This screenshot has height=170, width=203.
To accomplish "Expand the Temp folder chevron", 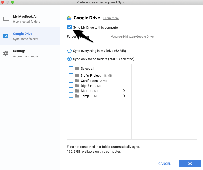I will [124, 96].
